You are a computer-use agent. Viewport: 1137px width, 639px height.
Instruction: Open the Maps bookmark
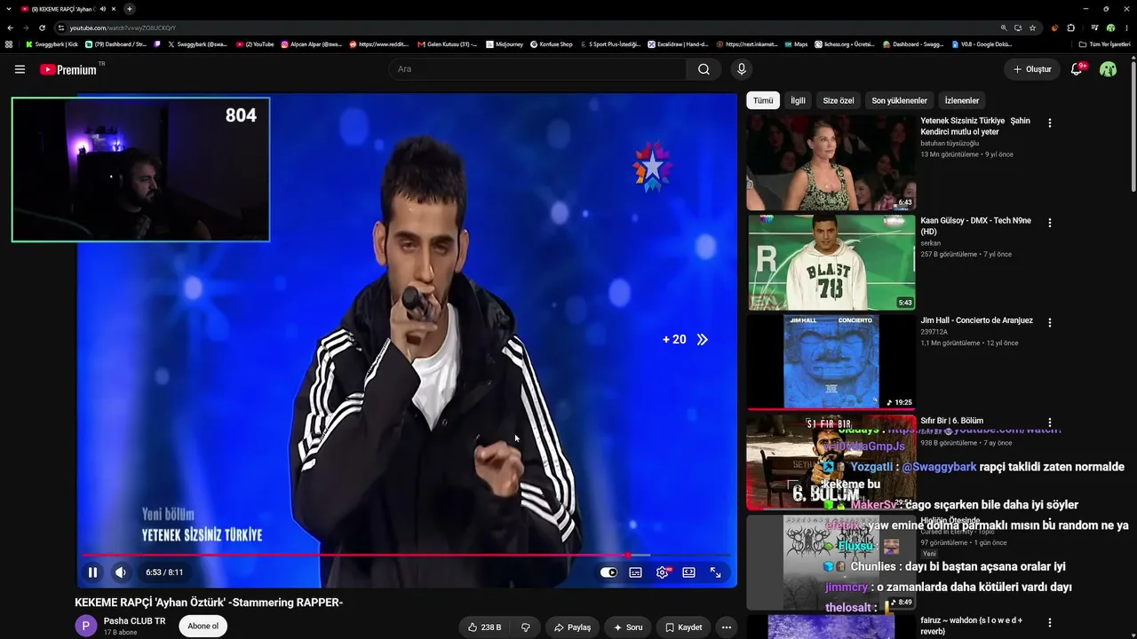click(x=796, y=43)
